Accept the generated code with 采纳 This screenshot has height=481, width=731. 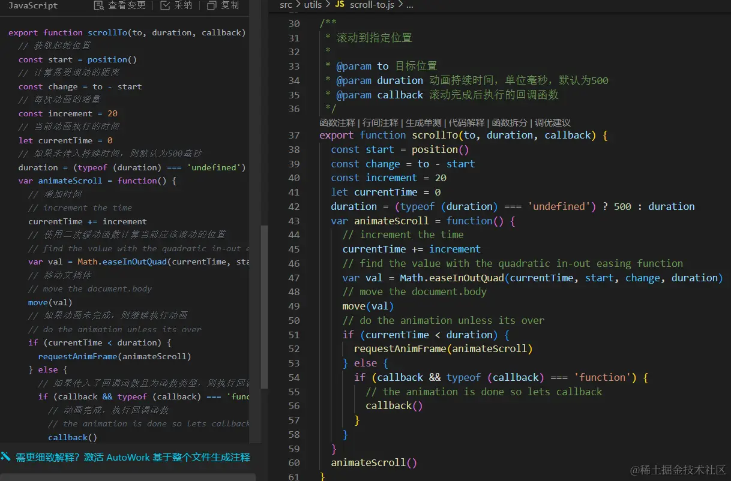tap(176, 5)
